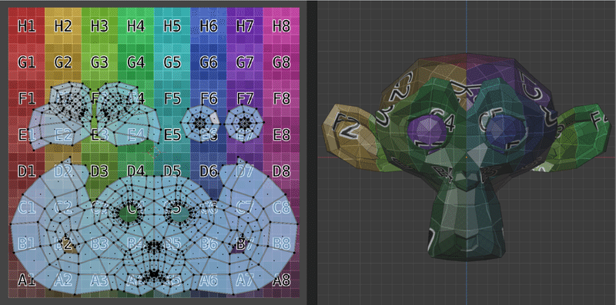Select the monkey's purple eye in 3D viewport
The image size is (616, 305).
[x=427, y=132]
